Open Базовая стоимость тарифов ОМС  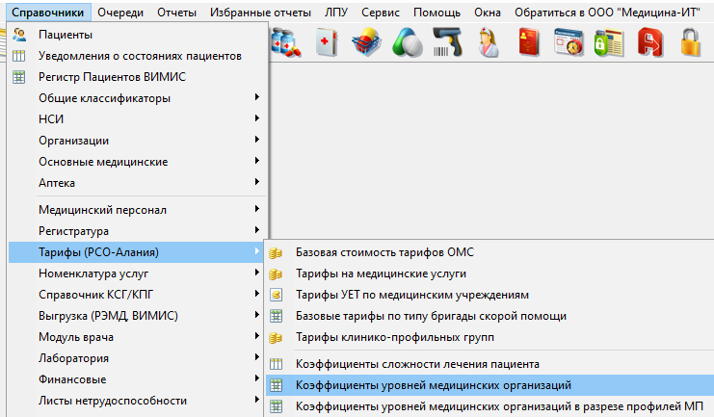coord(384,252)
